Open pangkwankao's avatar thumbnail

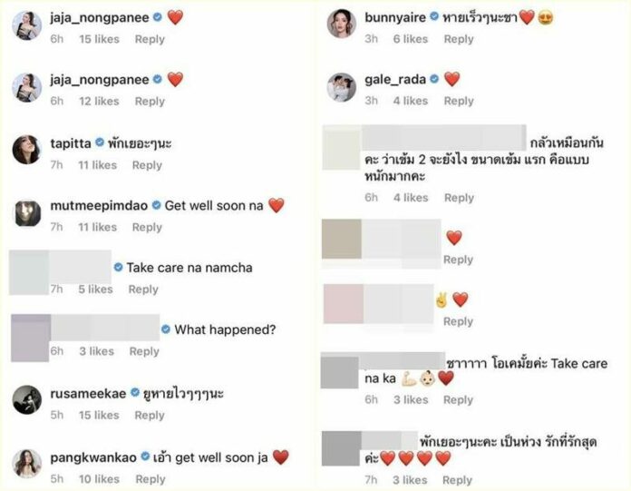(x=27, y=463)
